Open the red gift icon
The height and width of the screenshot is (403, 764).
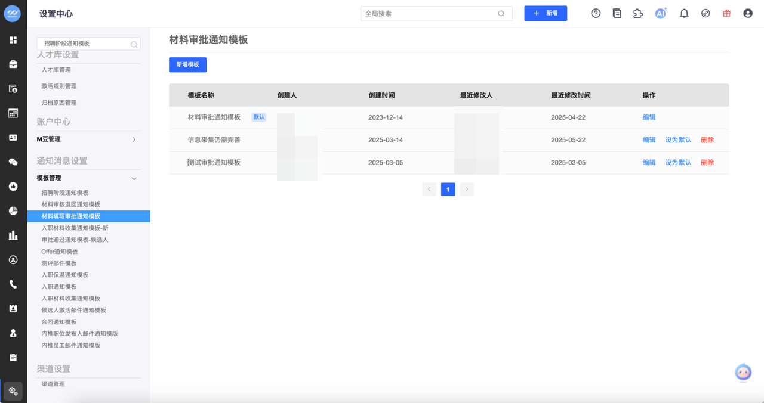(726, 13)
